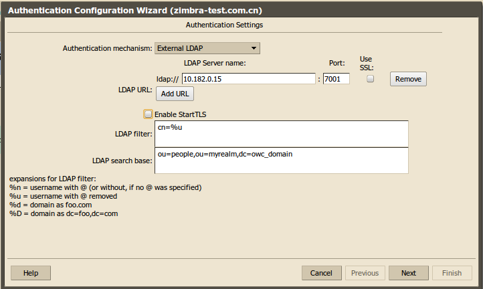Click the Enable StartTLS label text
This screenshot has width=483, height=289.
pyautogui.click(x=180, y=114)
